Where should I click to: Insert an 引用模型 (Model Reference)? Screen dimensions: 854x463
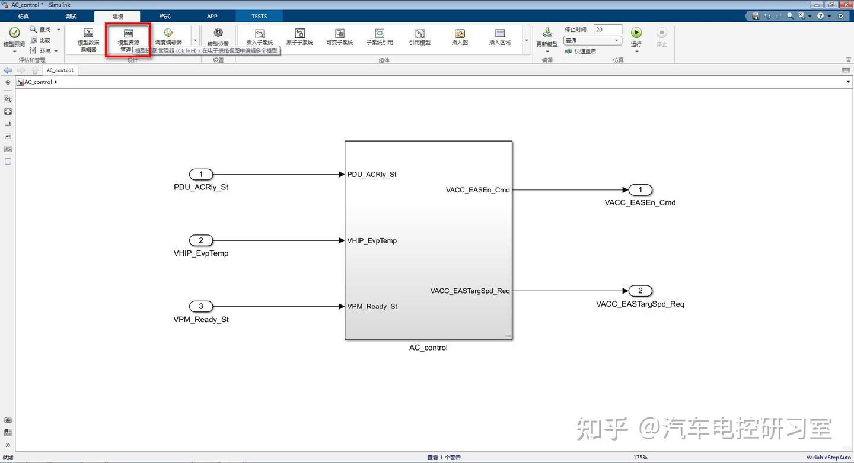point(419,37)
